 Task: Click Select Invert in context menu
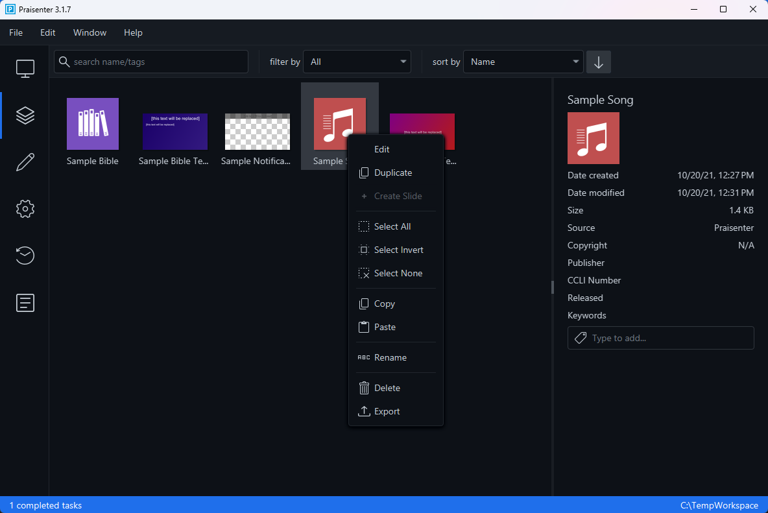tap(398, 250)
